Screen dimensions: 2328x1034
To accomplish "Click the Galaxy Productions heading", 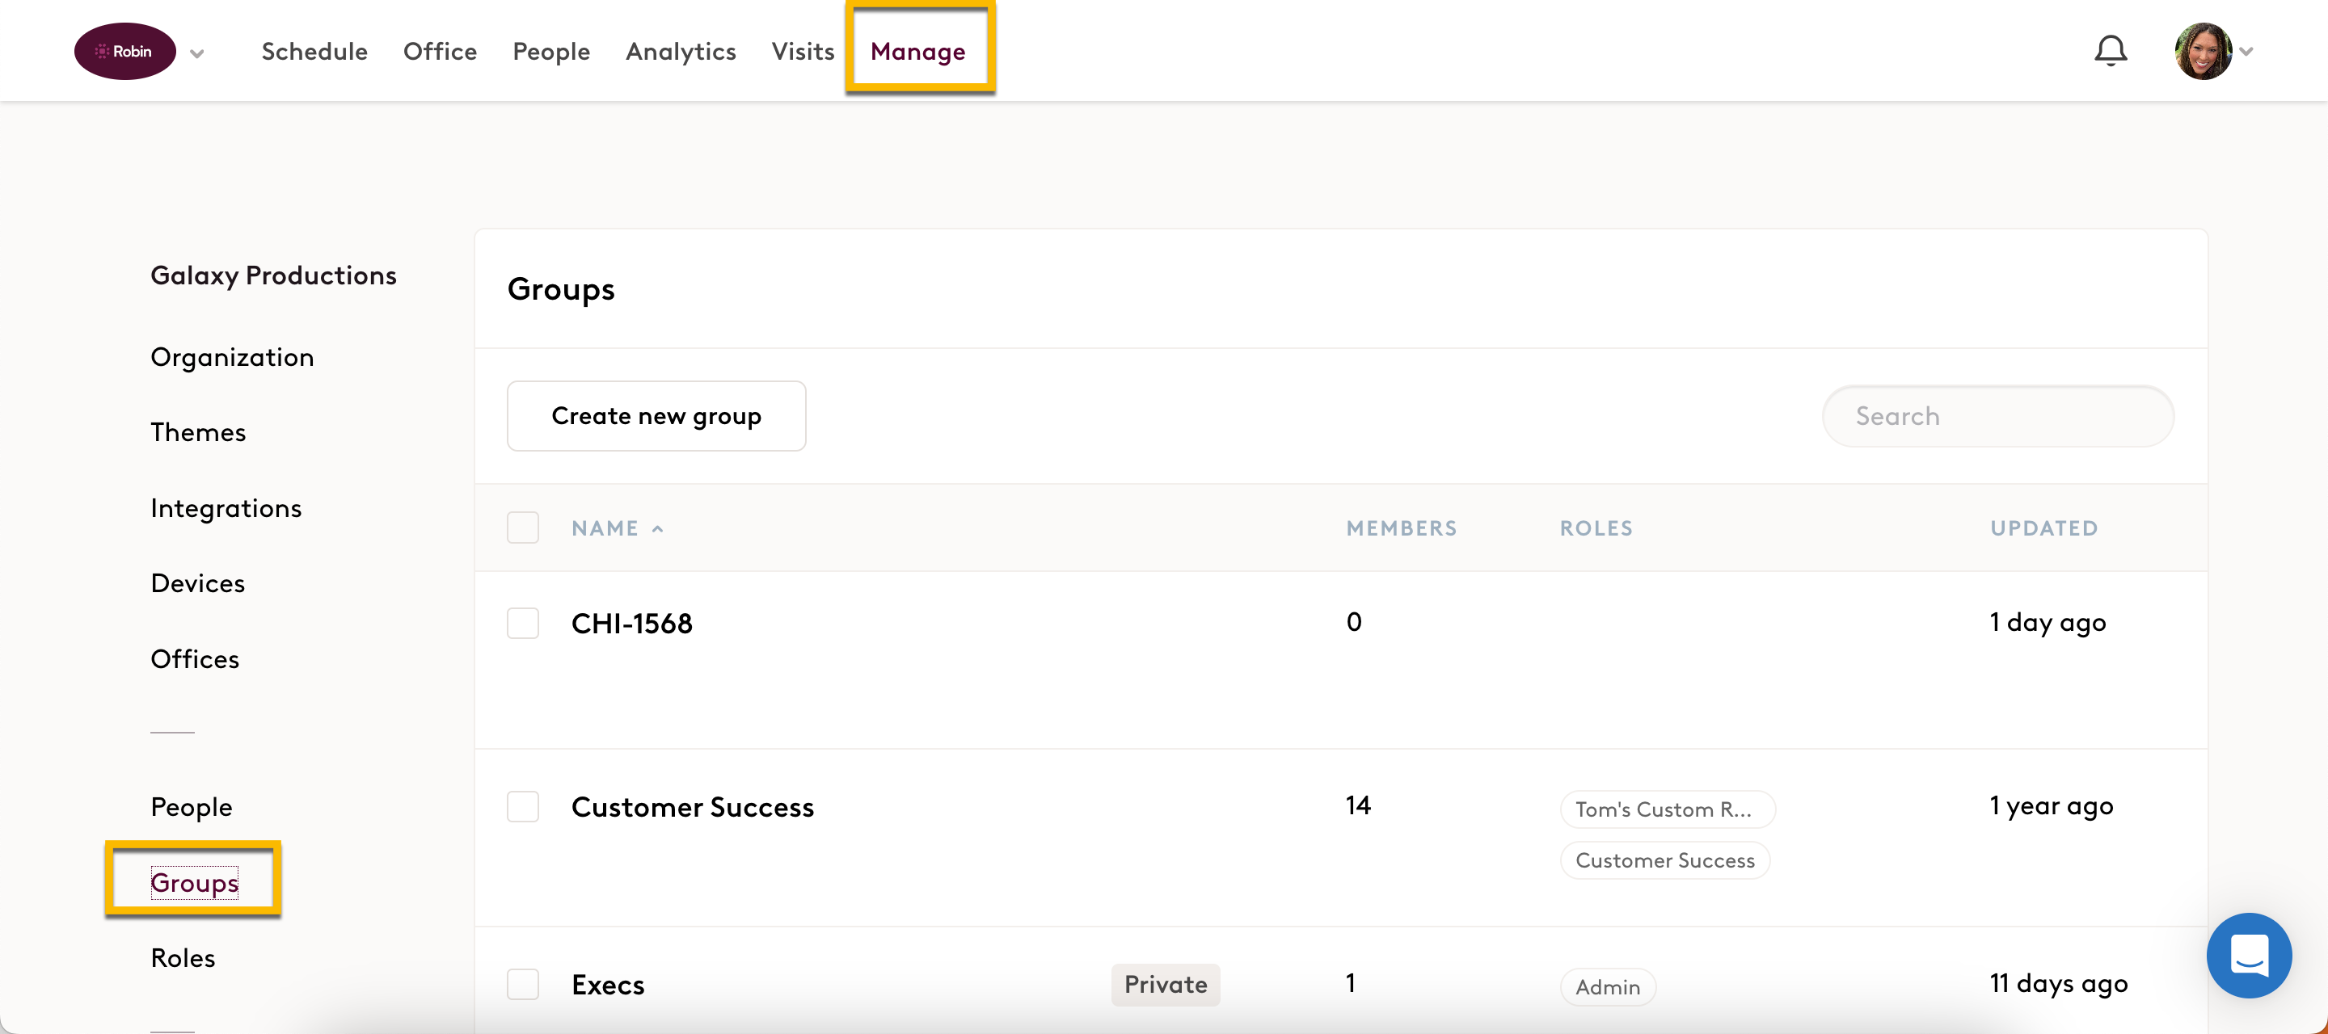I will pyautogui.click(x=274, y=275).
